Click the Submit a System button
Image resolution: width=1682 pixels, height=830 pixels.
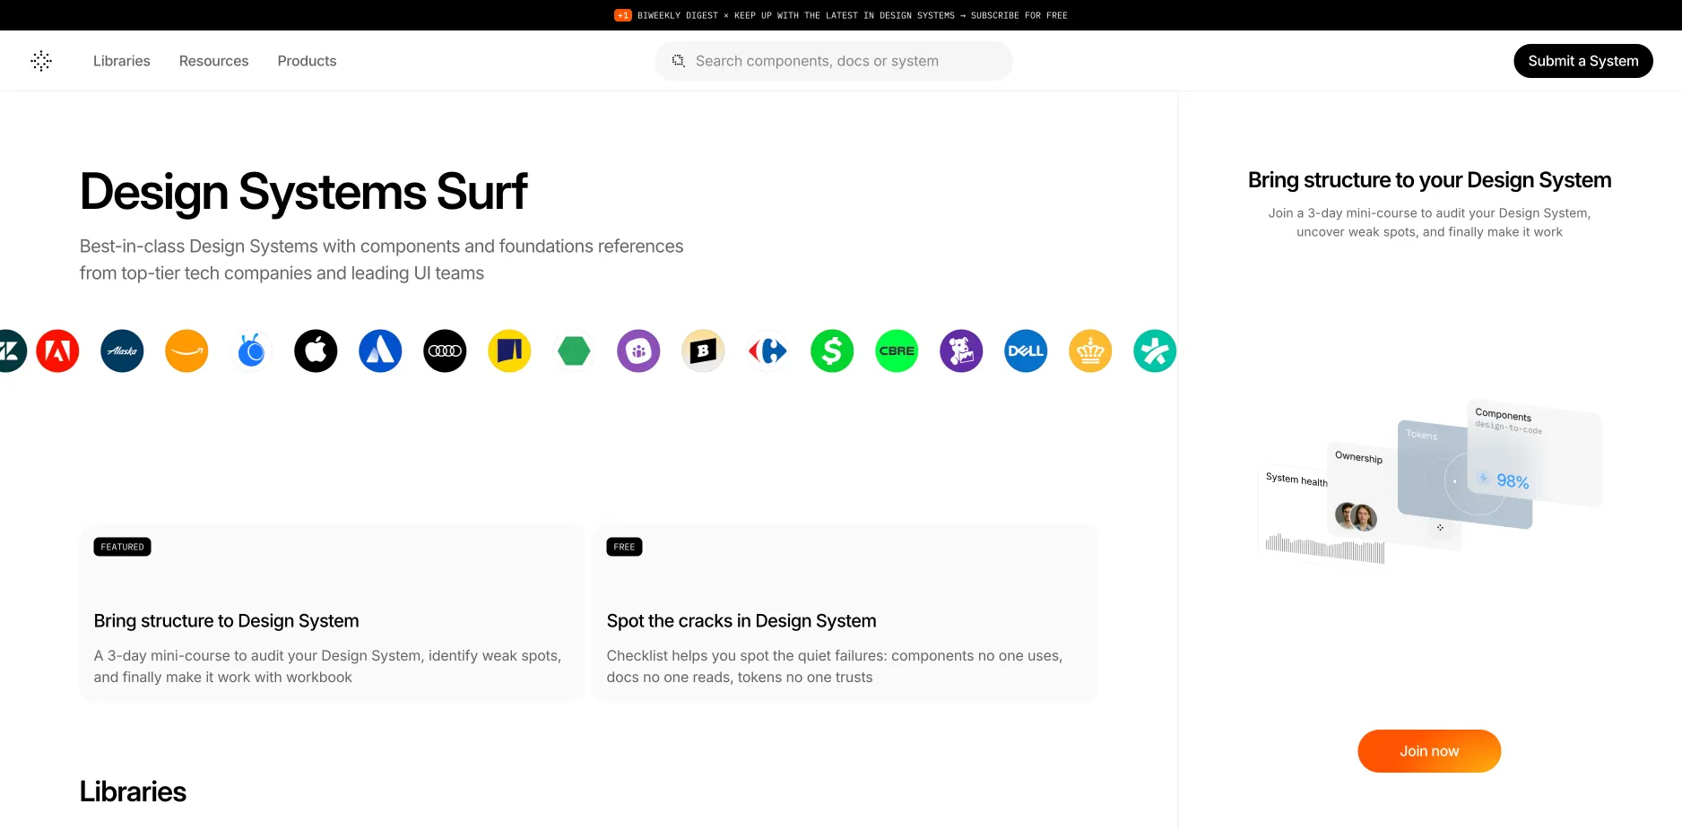pyautogui.click(x=1582, y=61)
